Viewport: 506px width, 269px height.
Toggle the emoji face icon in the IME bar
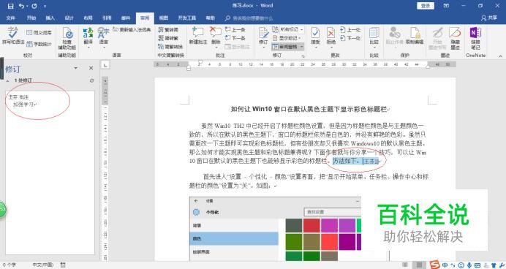coord(461,265)
